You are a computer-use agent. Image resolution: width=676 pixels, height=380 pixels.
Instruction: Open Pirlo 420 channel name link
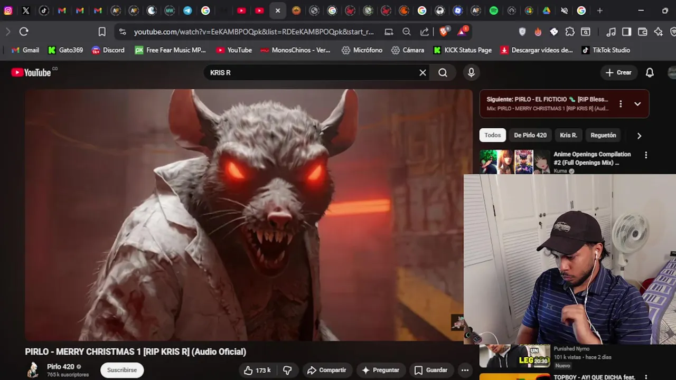(61, 366)
